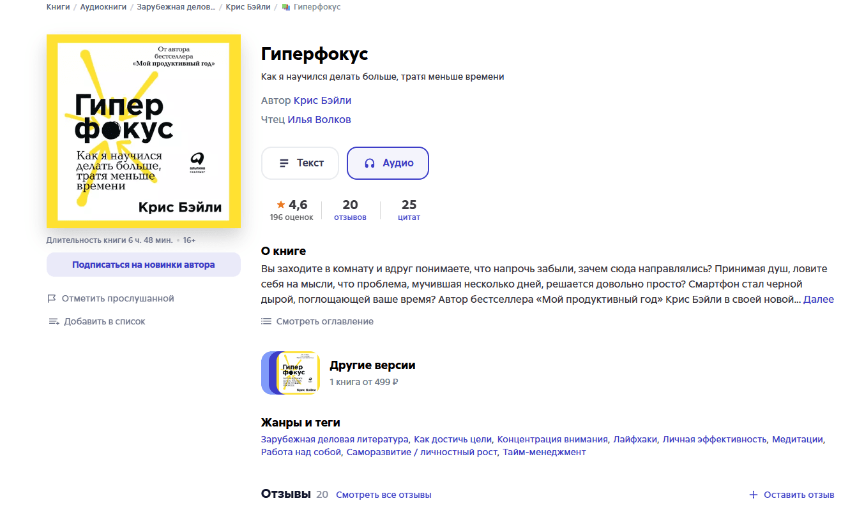Viewport: 857px width, 517px height.
Task: Open the Тайм-менеджмент tag
Action: 544,452
